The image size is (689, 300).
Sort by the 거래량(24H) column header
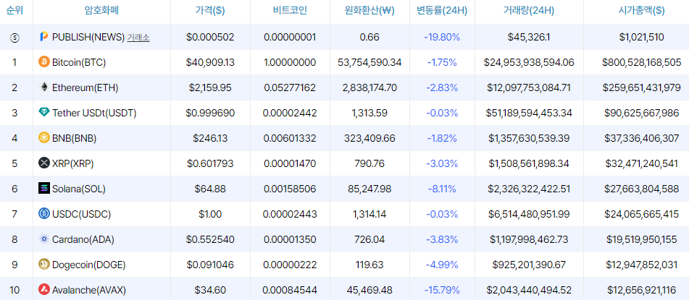pos(529,11)
